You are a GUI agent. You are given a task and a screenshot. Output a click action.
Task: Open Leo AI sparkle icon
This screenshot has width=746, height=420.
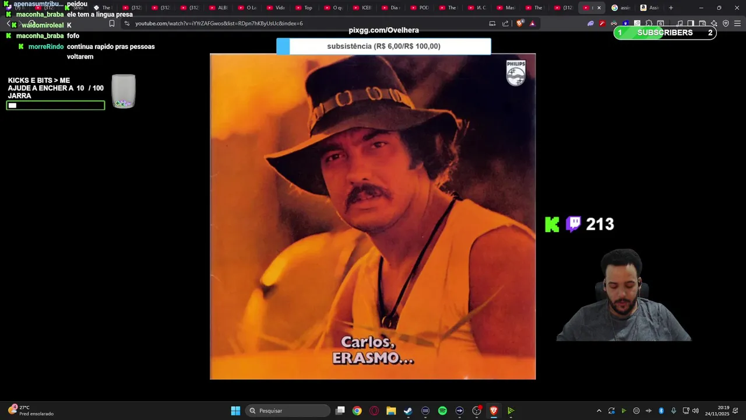pyautogui.click(x=714, y=23)
